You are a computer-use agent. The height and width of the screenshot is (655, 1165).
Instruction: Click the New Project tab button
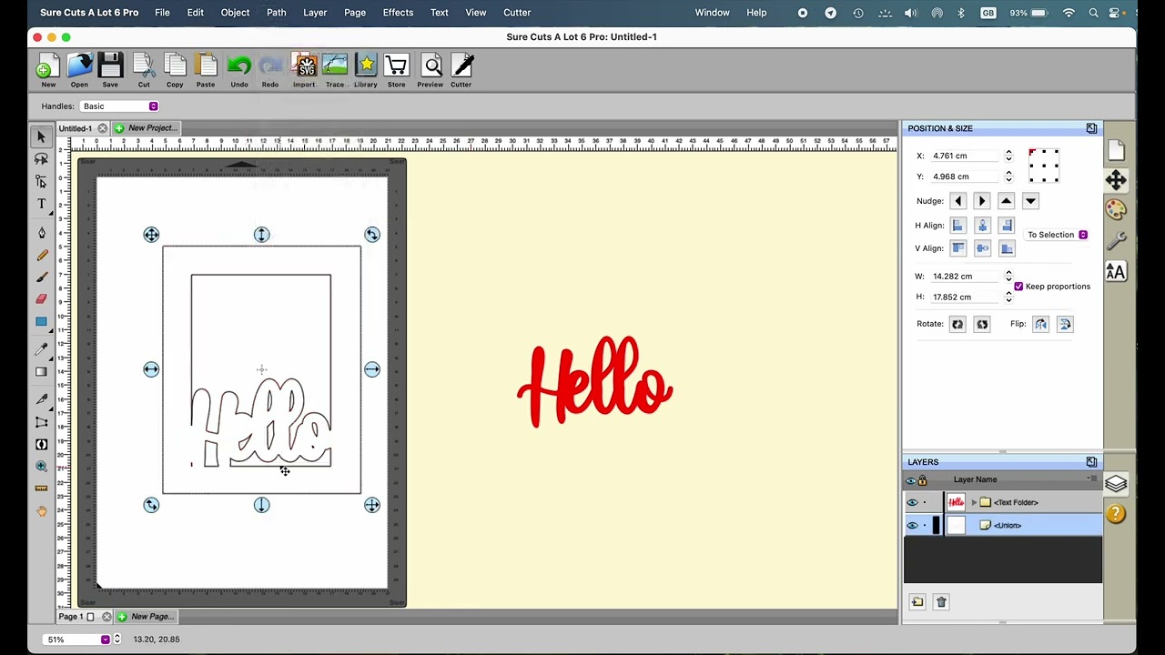pyautogui.click(x=146, y=128)
